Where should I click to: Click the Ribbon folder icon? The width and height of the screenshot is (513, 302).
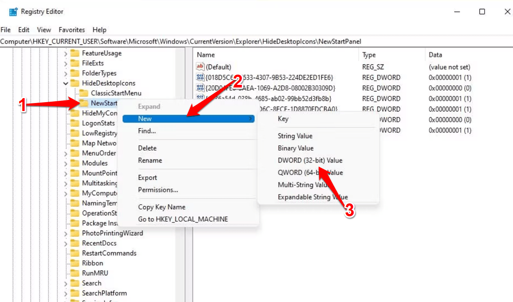tap(75, 263)
